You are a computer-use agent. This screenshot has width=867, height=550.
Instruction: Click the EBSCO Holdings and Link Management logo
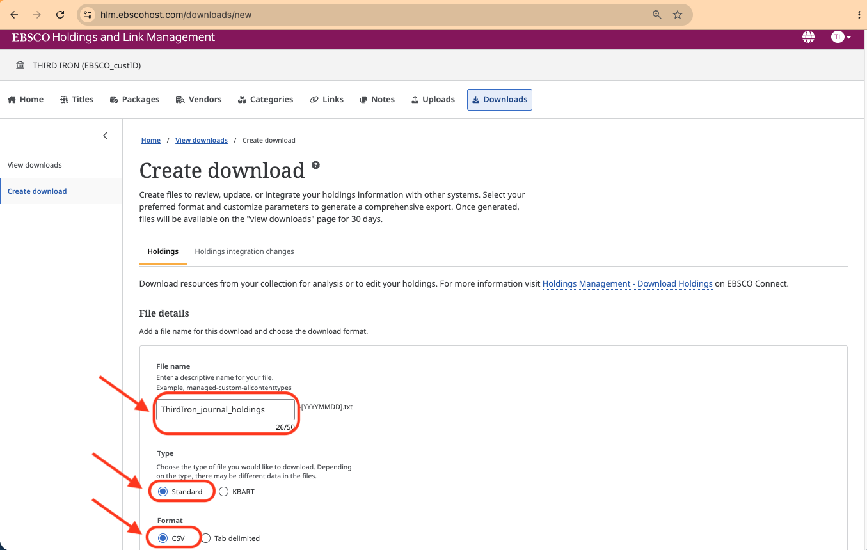point(113,37)
